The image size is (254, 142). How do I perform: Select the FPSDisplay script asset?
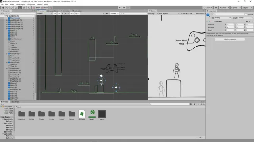pos(82,115)
